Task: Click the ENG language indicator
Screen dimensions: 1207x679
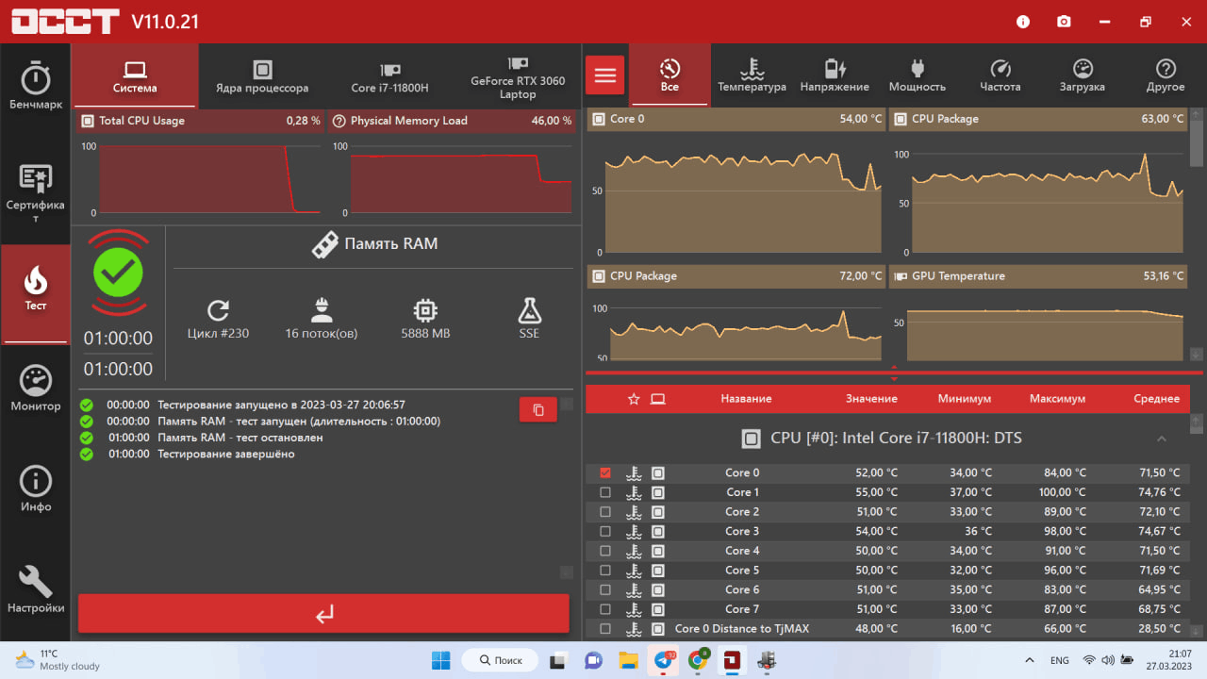Action: [x=1060, y=660]
